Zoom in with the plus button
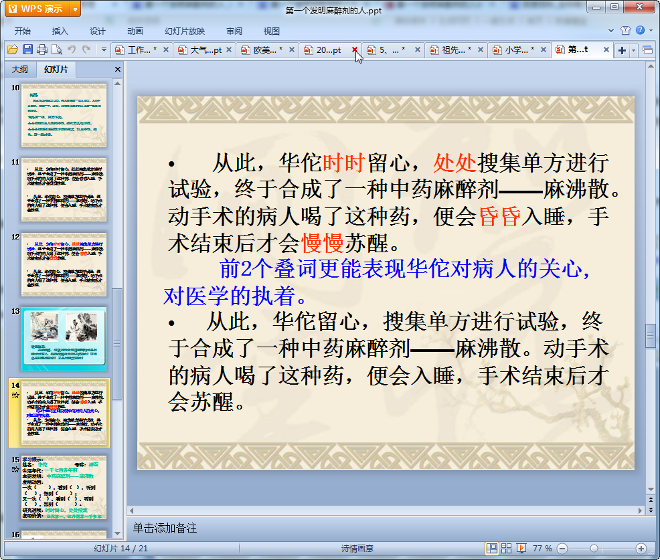The image size is (660, 560). 641,548
